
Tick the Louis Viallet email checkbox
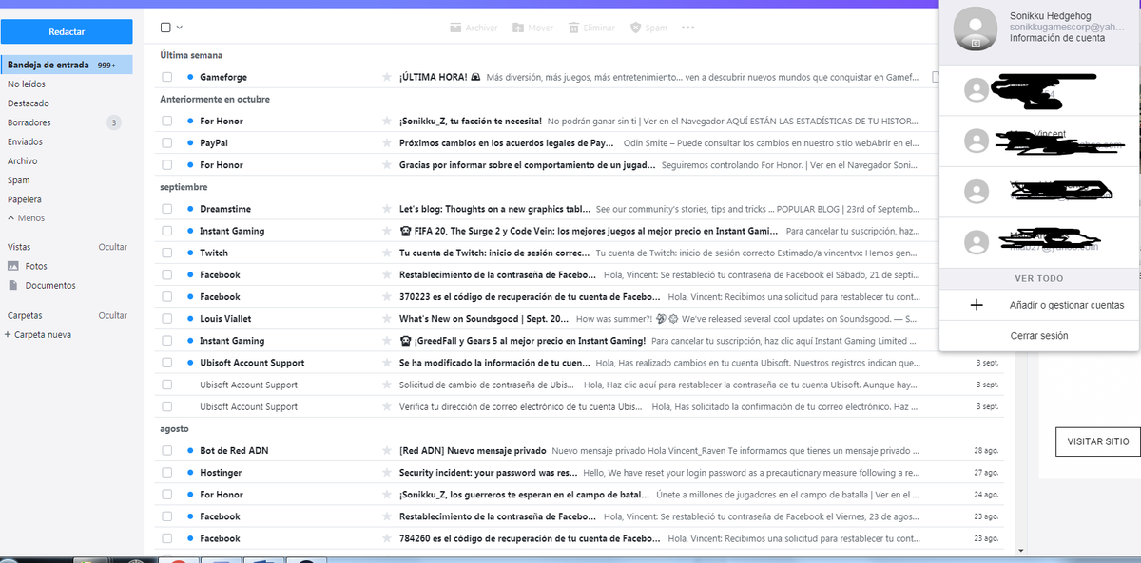point(167,319)
